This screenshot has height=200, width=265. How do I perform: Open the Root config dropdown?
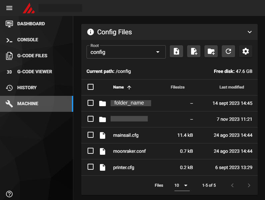126,52
